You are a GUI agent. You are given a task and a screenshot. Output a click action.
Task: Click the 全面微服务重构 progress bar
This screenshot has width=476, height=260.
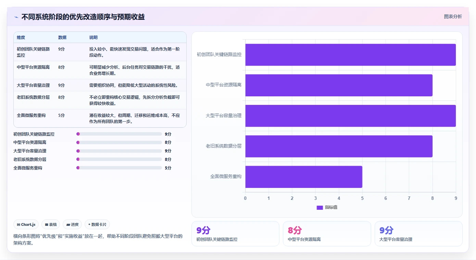119,168
